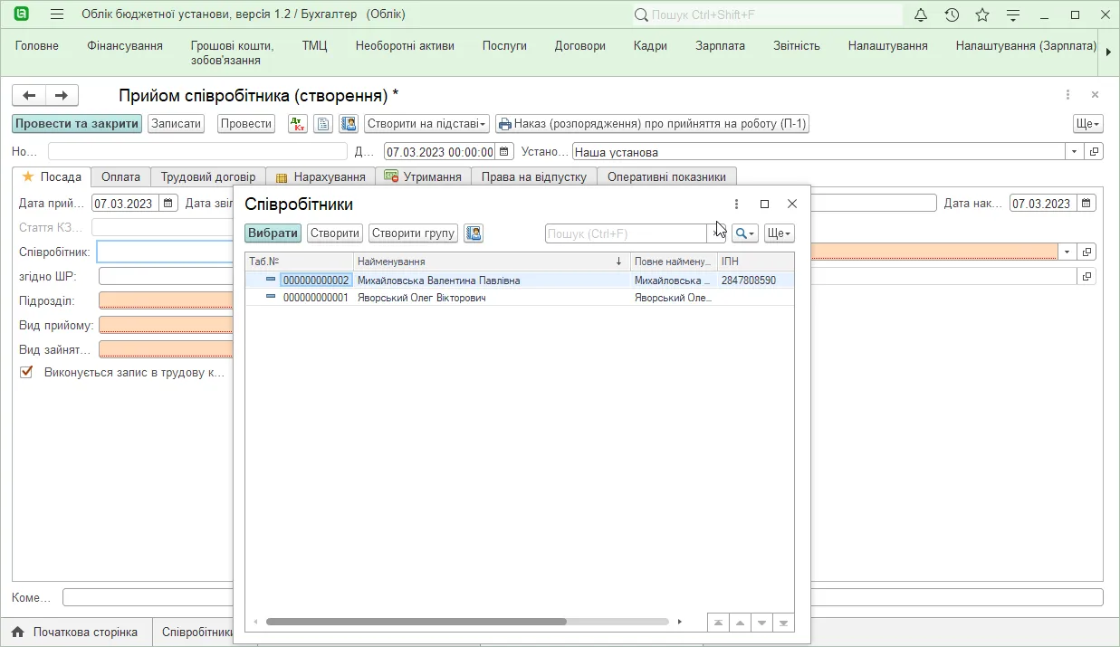Click the Співробітник input field

tap(166, 252)
